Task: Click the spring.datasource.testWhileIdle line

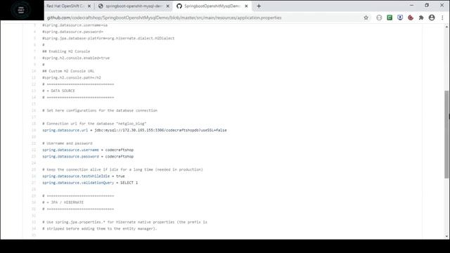Action: (84, 176)
